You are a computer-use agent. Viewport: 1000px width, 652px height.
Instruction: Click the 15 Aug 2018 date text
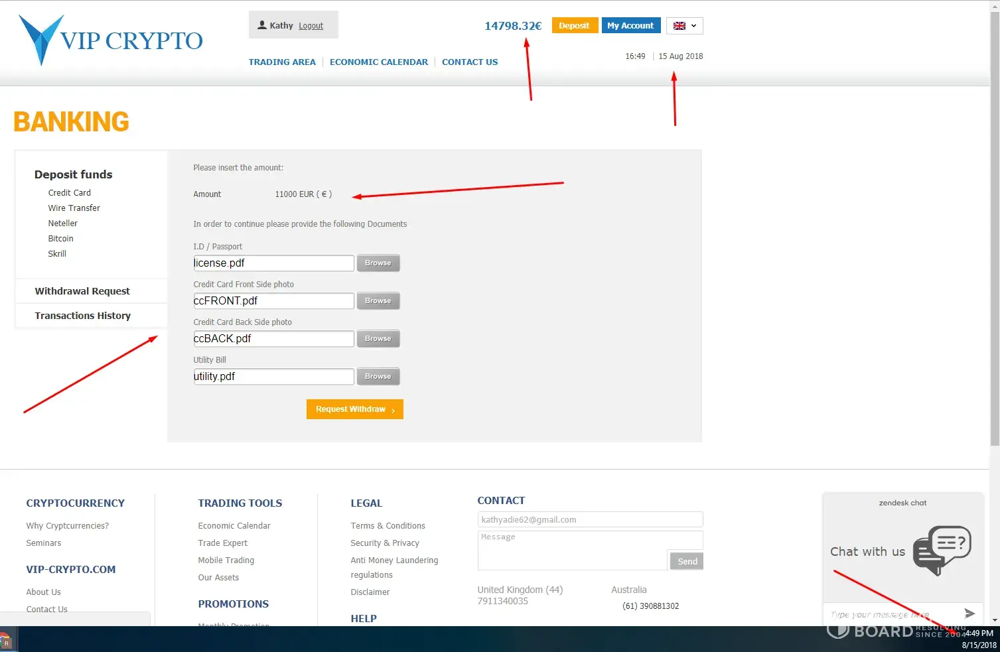click(681, 56)
